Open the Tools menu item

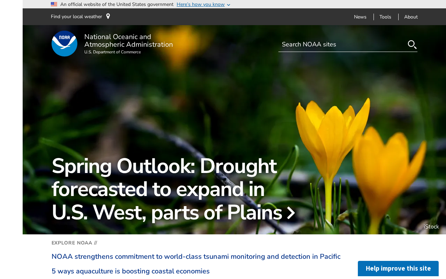click(x=385, y=17)
